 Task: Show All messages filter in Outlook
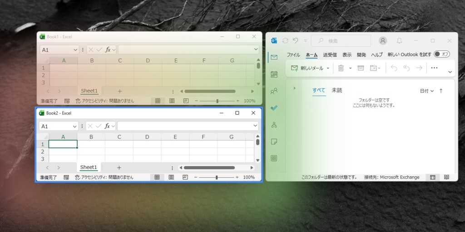[319, 90]
